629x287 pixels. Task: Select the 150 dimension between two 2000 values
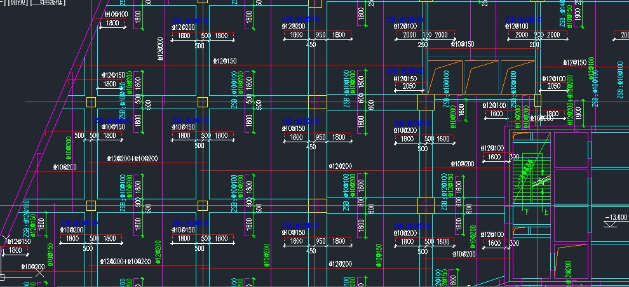point(427,36)
